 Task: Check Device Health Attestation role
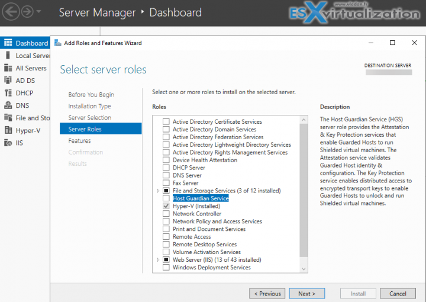(166, 160)
